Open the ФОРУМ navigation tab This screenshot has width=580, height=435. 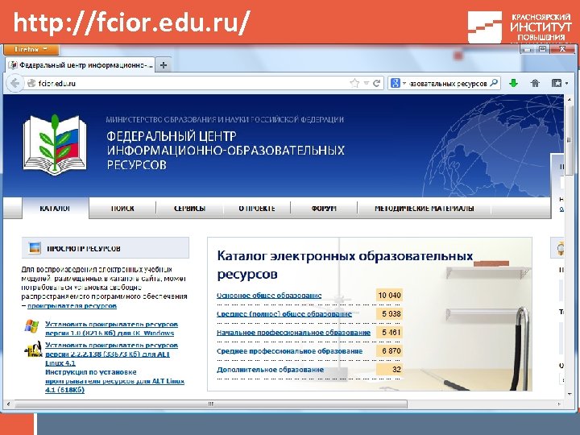coord(324,209)
